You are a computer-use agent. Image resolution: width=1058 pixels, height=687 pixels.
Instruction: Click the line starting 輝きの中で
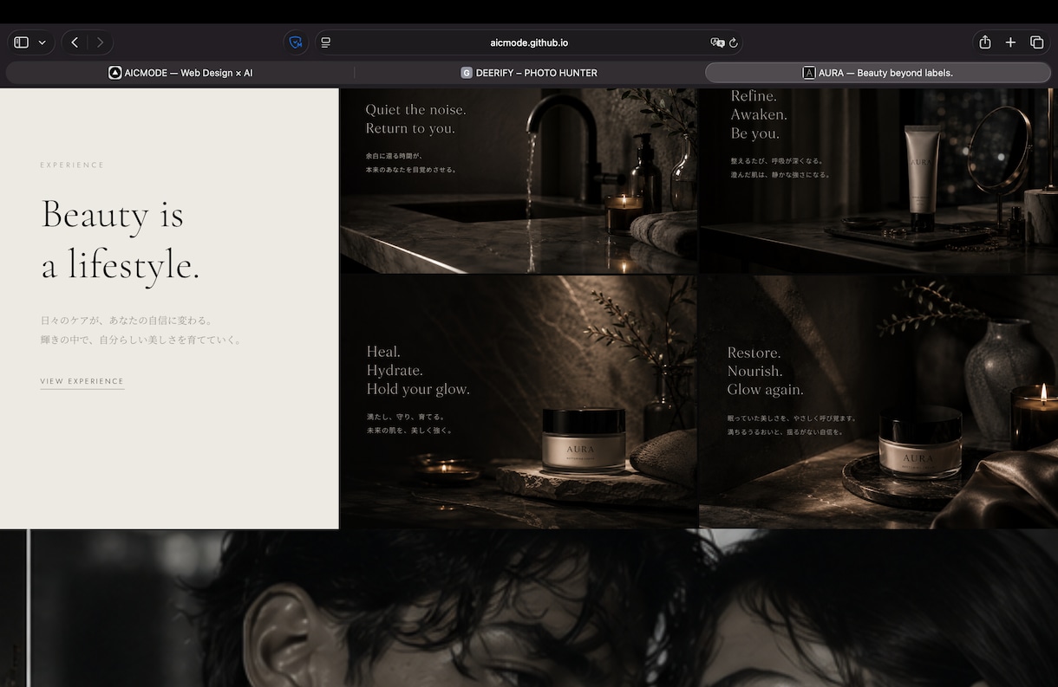tap(142, 340)
